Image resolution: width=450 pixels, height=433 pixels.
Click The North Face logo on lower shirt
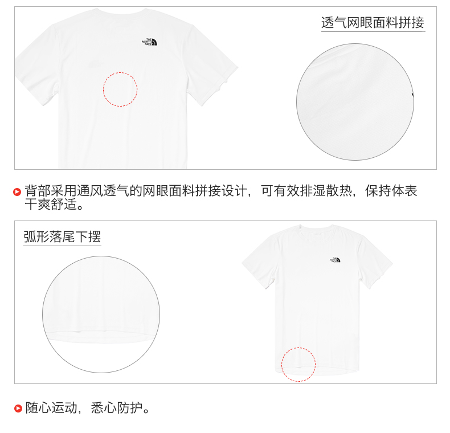point(335,260)
